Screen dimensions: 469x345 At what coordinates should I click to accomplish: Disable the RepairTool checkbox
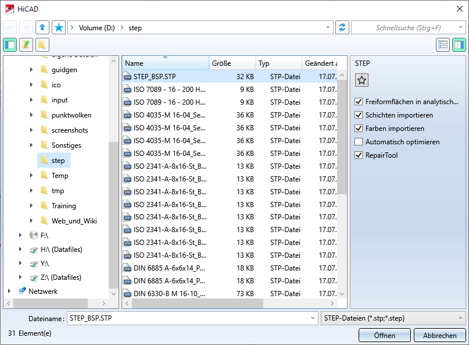coord(359,155)
